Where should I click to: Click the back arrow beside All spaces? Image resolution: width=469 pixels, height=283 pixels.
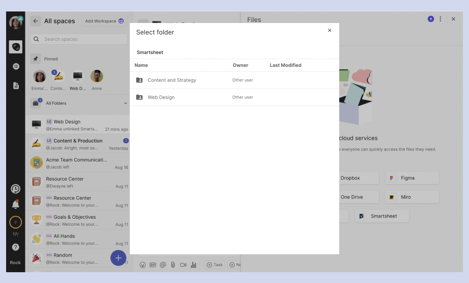[x=36, y=21]
